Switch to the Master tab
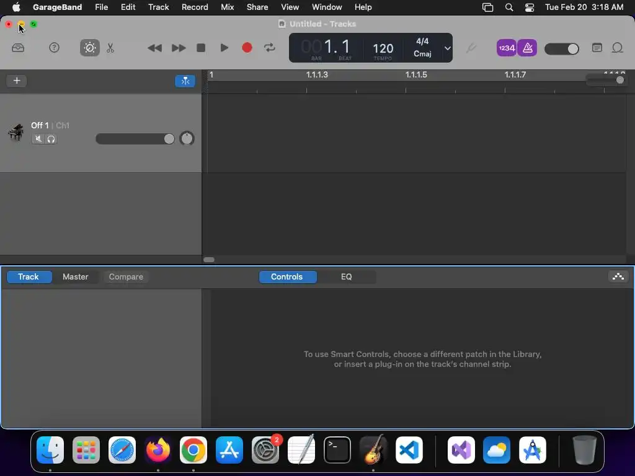The image size is (635, 476). tap(75, 277)
